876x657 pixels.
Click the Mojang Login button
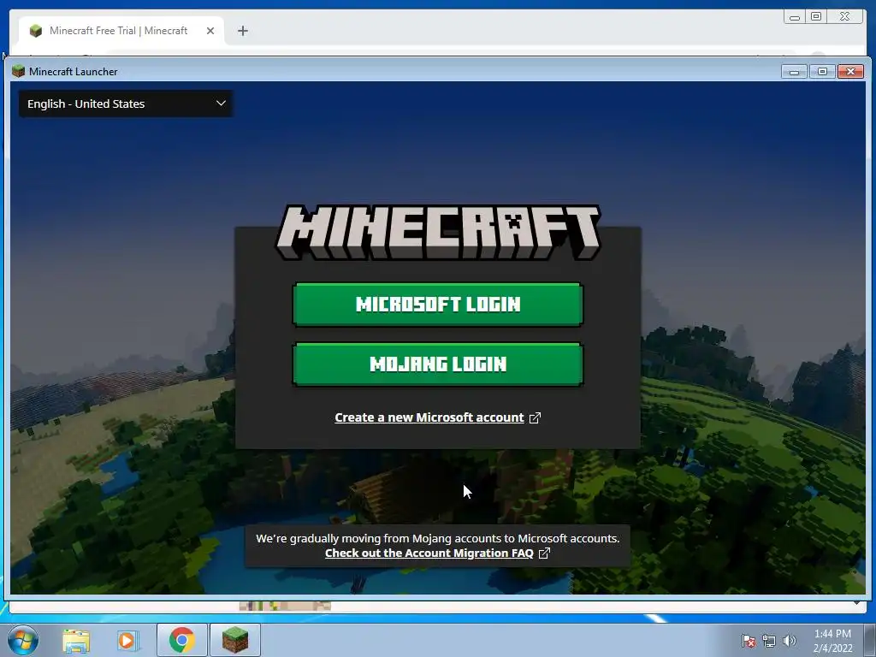(437, 364)
